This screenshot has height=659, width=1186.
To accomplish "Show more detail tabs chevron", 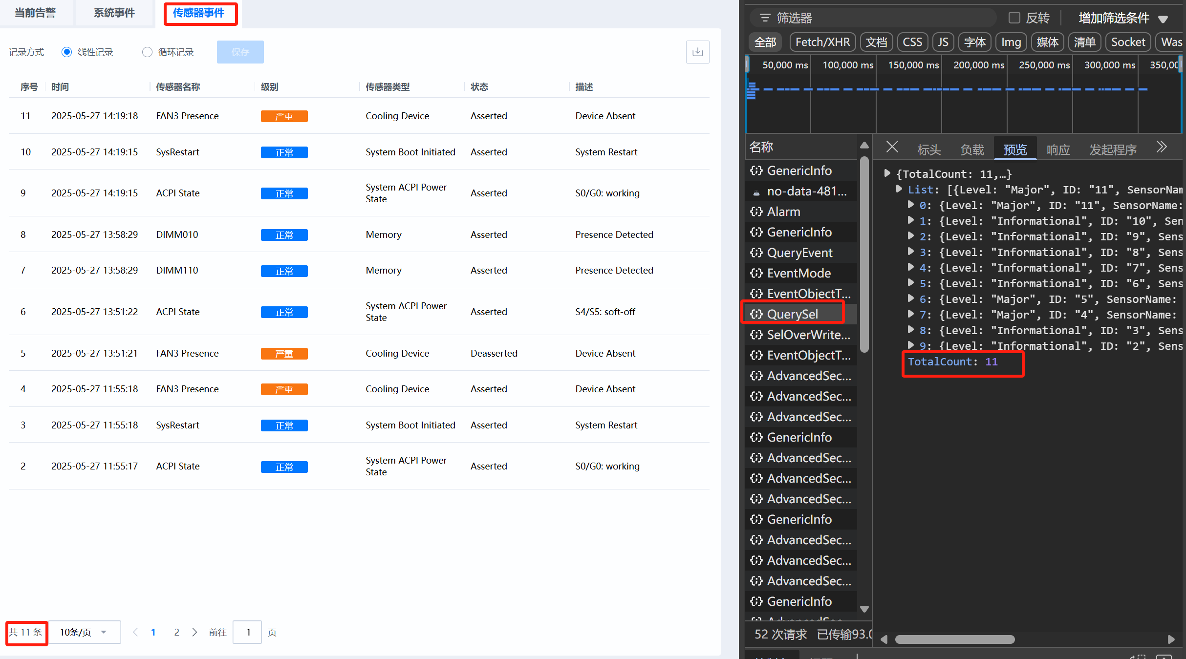I will [1162, 147].
